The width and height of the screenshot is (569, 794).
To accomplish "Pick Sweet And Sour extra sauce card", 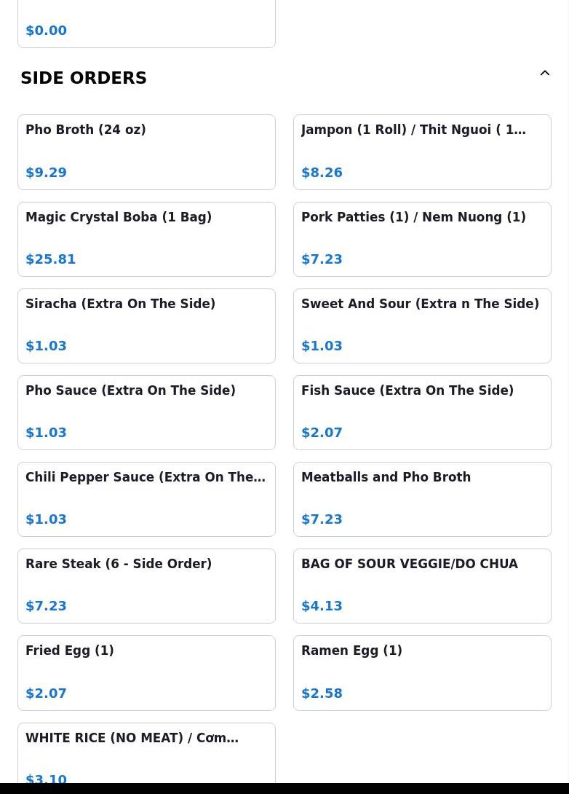I will [422, 326].
